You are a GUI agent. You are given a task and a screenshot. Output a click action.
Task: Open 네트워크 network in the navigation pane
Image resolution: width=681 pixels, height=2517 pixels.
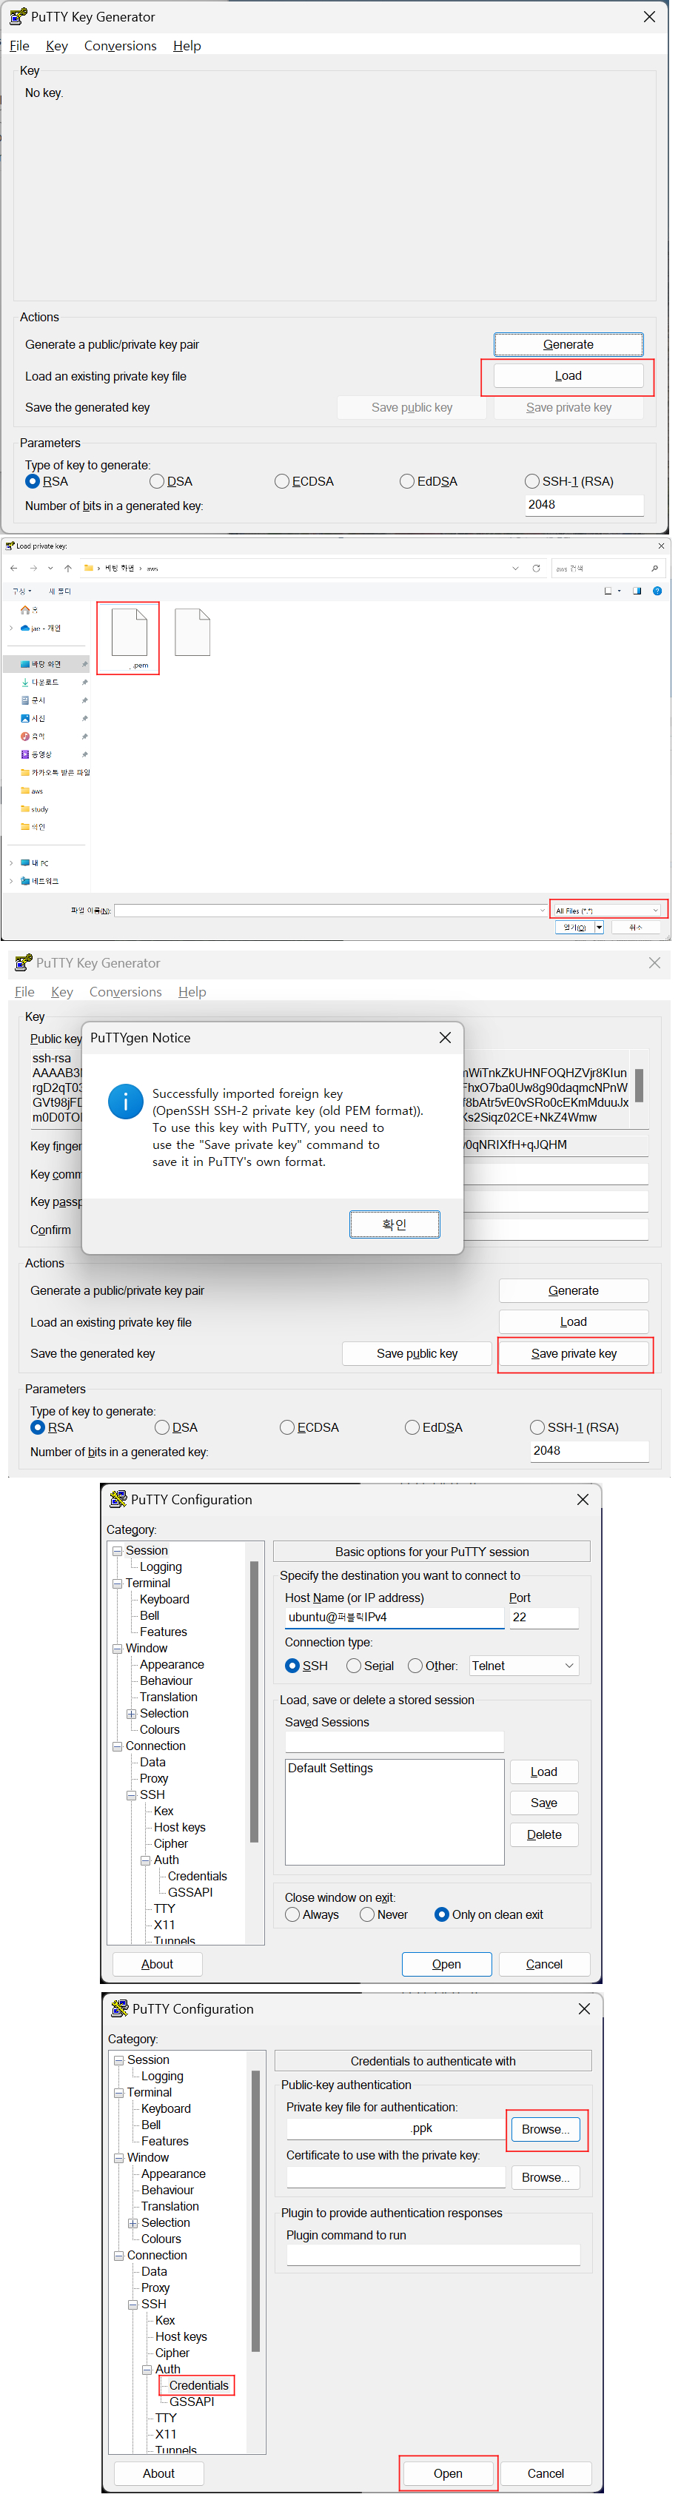tap(40, 882)
